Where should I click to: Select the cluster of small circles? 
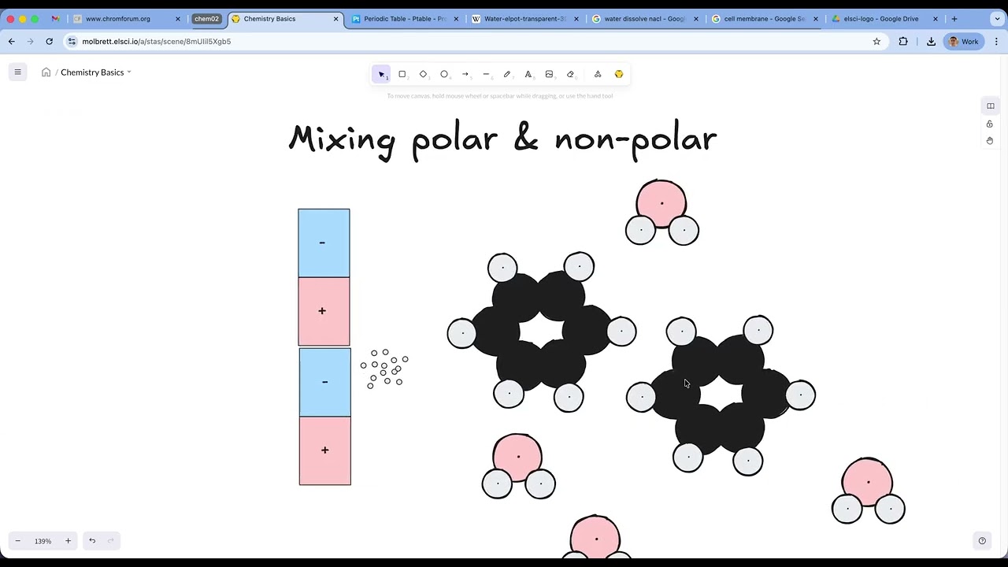tap(384, 369)
